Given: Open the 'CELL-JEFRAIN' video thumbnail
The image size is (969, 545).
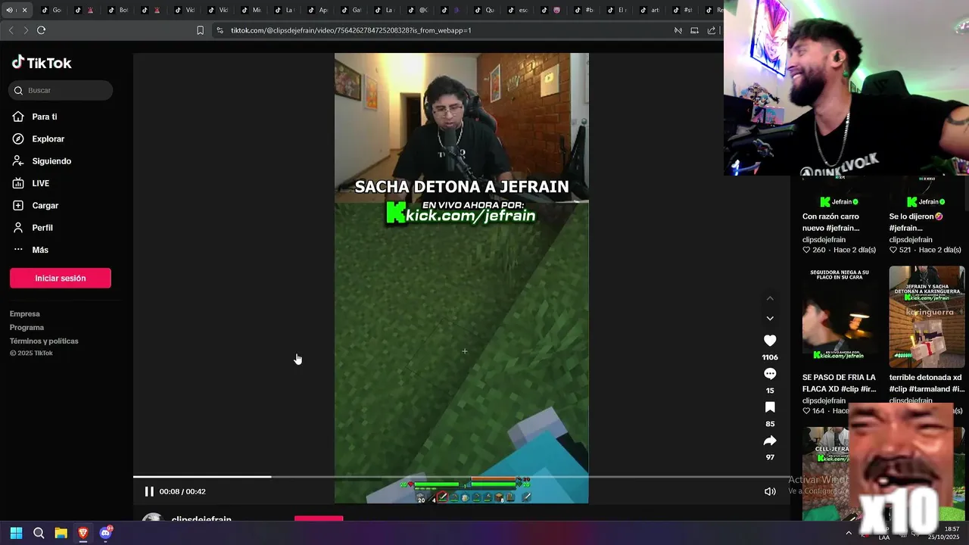Looking at the screenshot, I should point(827,473).
